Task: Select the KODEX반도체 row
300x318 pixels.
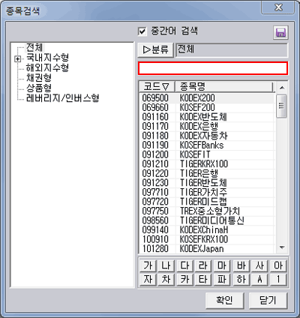Action: point(207,117)
